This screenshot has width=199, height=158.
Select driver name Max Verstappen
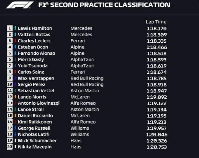coord(36,78)
